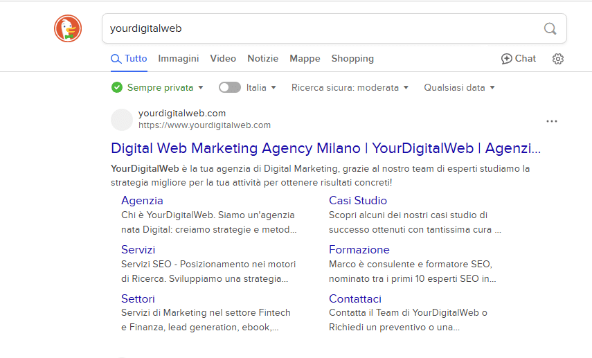Viewport: 592px width, 358px height.
Task: Select the yourdigitalweb.com domain name
Action: [182, 114]
